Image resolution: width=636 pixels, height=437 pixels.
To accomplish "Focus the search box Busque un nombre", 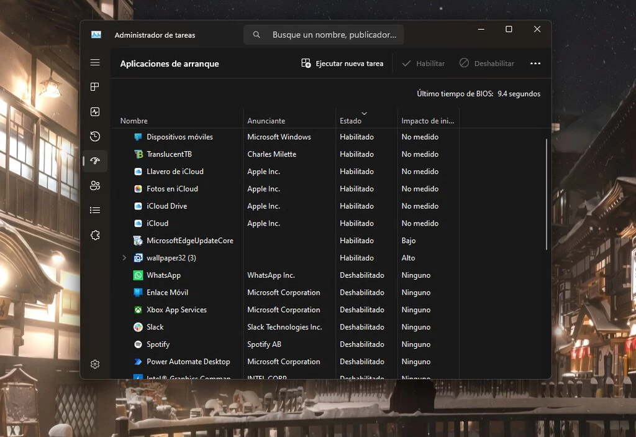I will pos(324,35).
